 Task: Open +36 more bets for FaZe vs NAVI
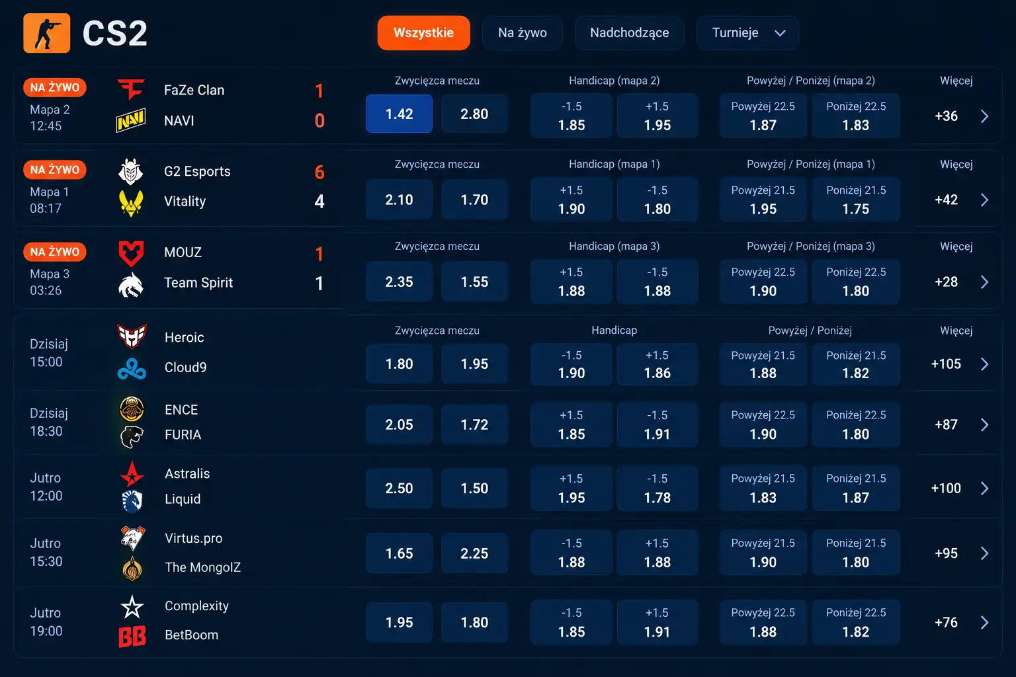(x=946, y=116)
